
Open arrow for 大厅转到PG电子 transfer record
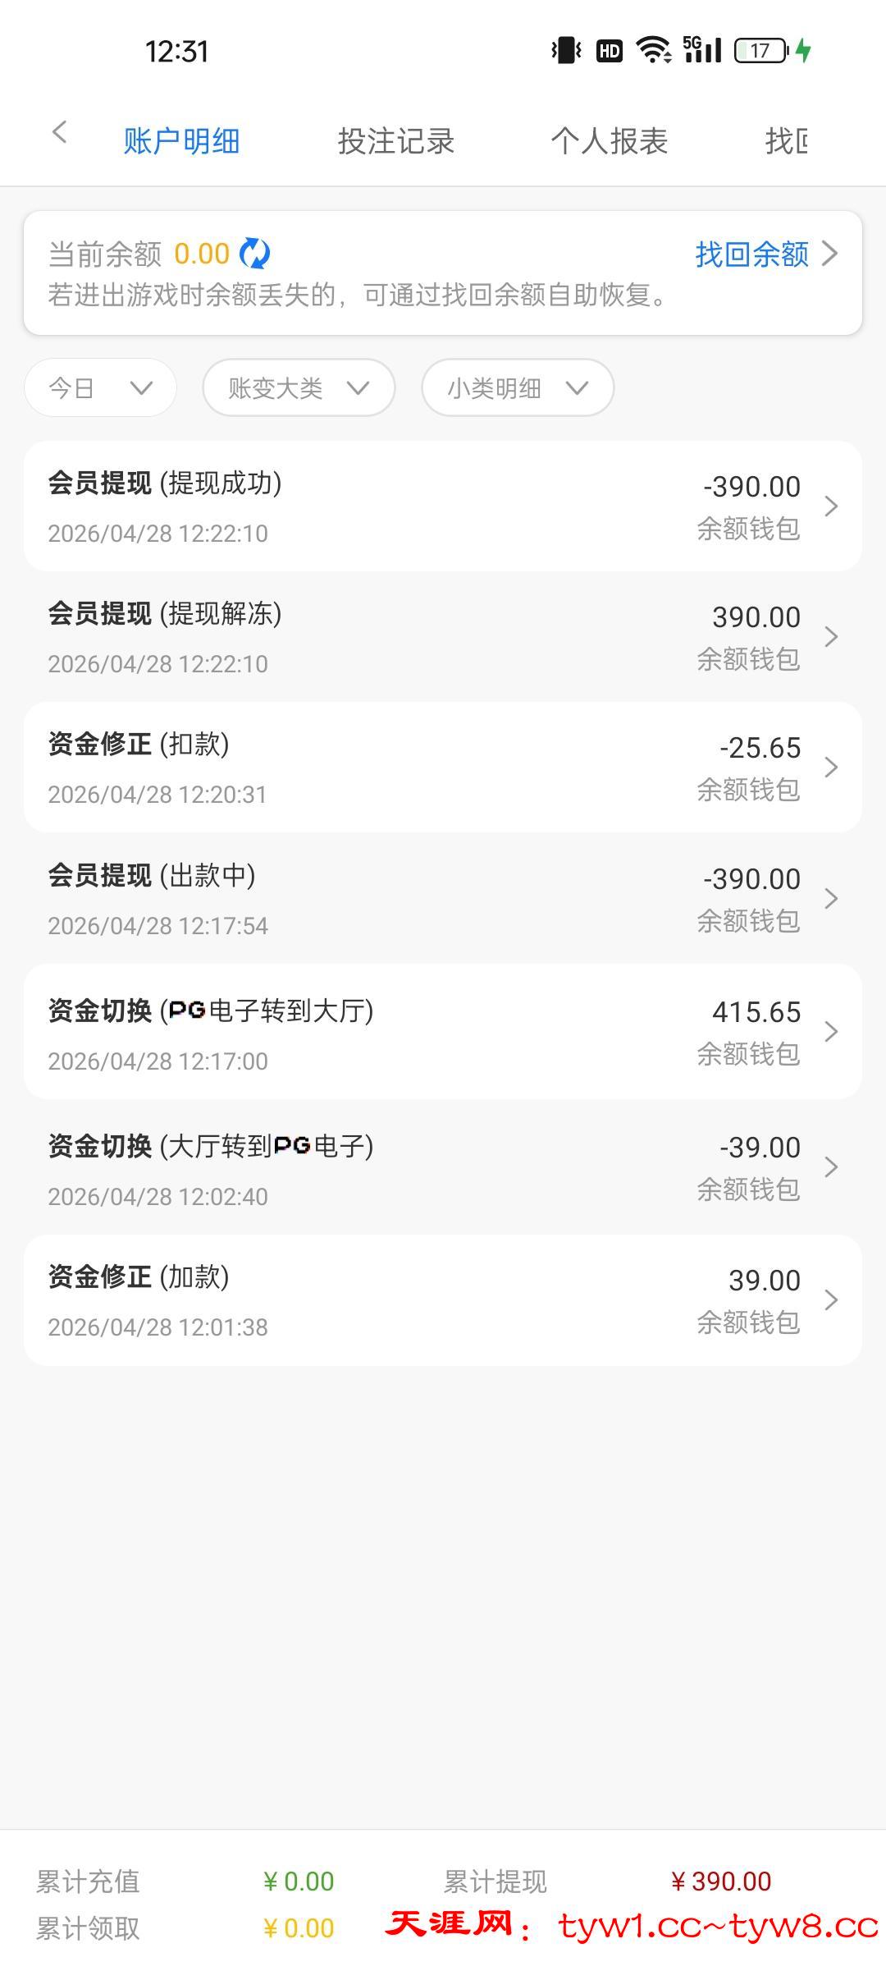click(830, 1167)
